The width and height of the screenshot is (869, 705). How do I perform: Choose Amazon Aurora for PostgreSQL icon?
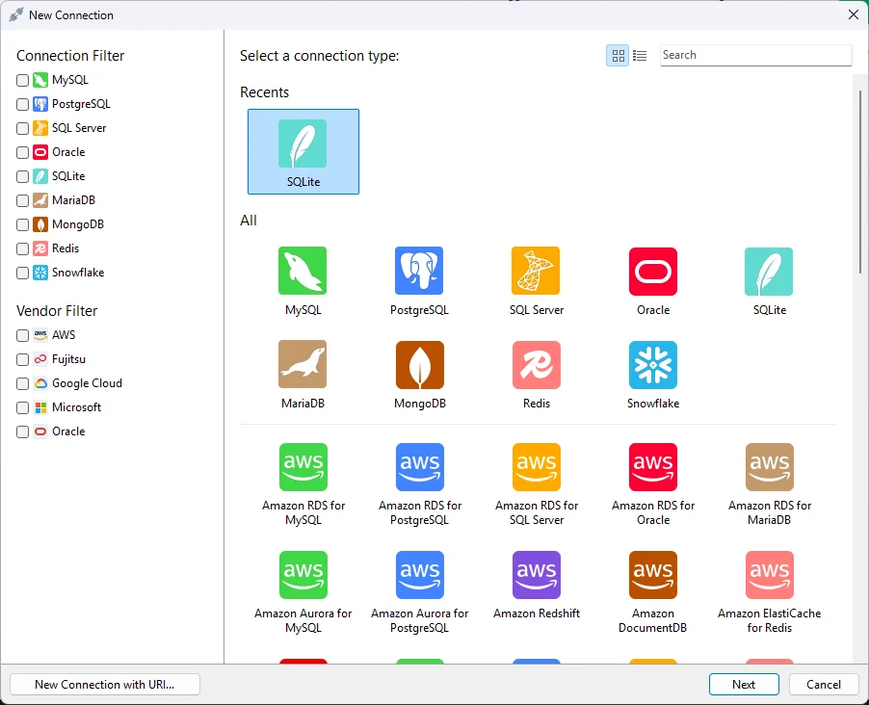tap(419, 575)
